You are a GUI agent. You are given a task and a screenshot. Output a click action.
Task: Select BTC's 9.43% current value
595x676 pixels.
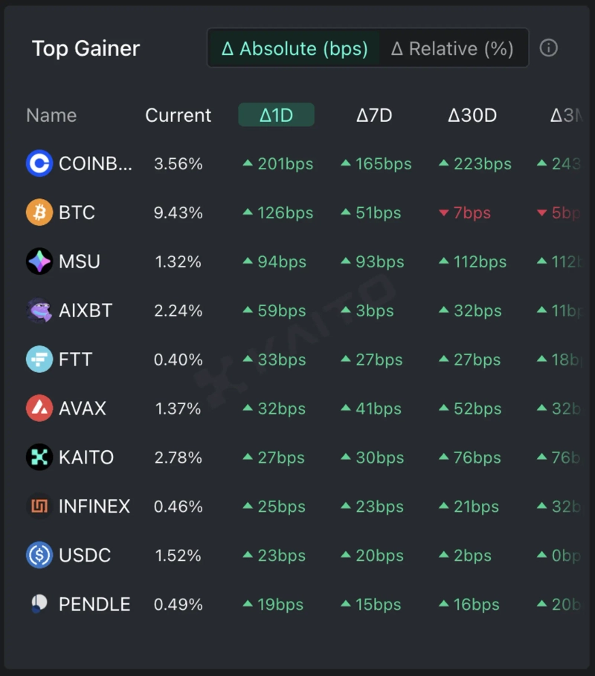pyautogui.click(x=178, y=212)
